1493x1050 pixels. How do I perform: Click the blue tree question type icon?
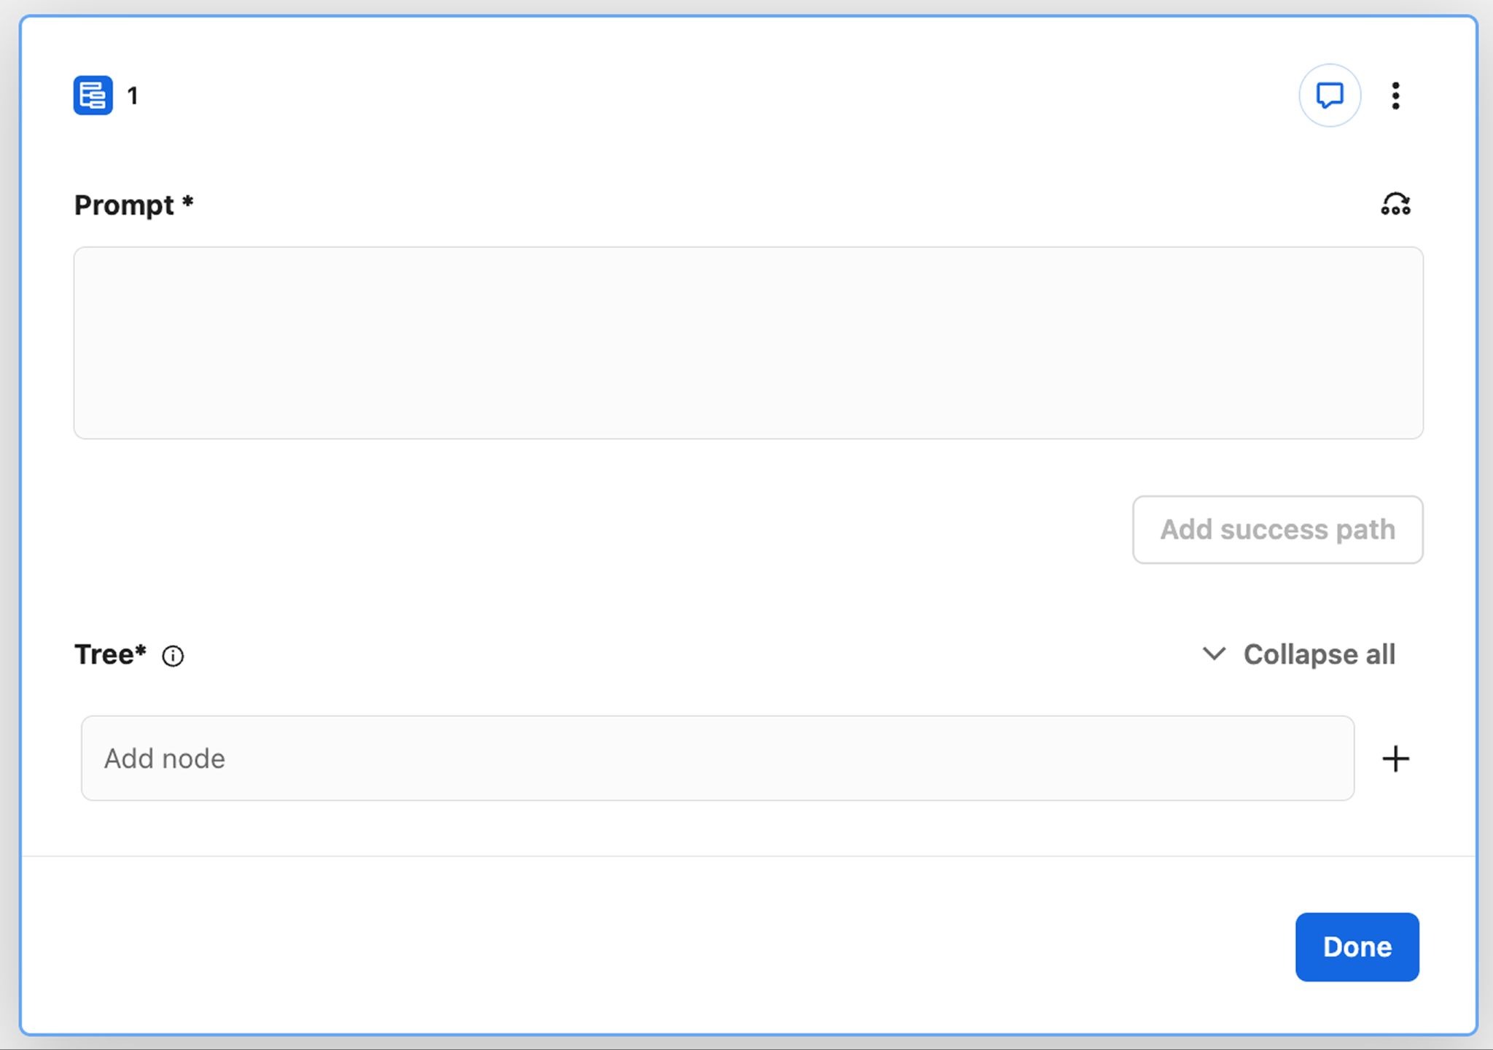[x=93, y=95]
